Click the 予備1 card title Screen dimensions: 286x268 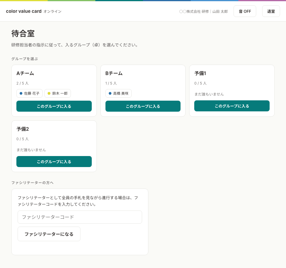[200, 73]
